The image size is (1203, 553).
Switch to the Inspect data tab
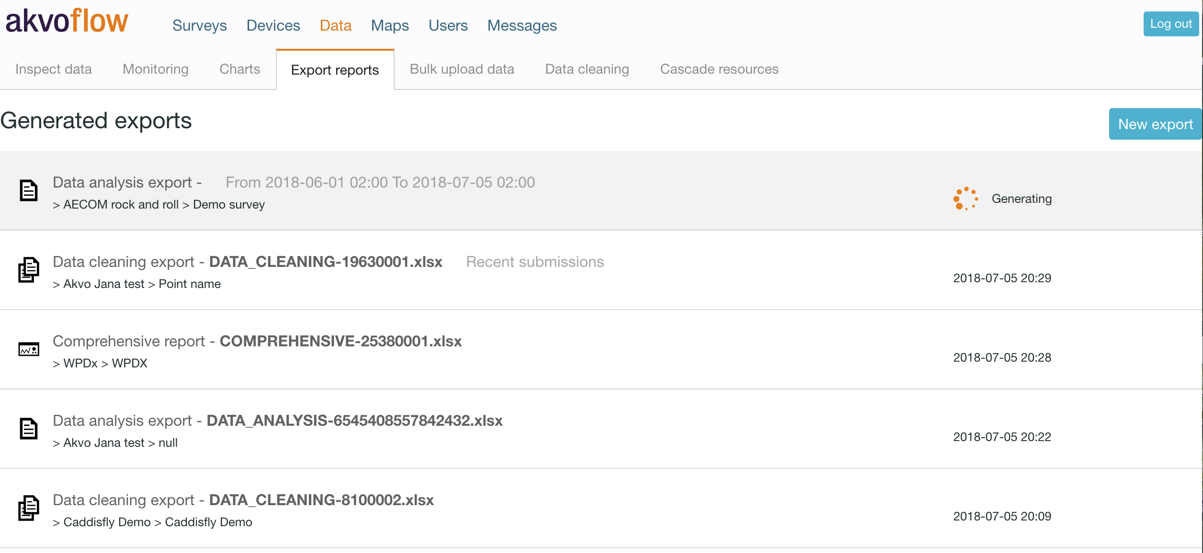coord(53,69)
